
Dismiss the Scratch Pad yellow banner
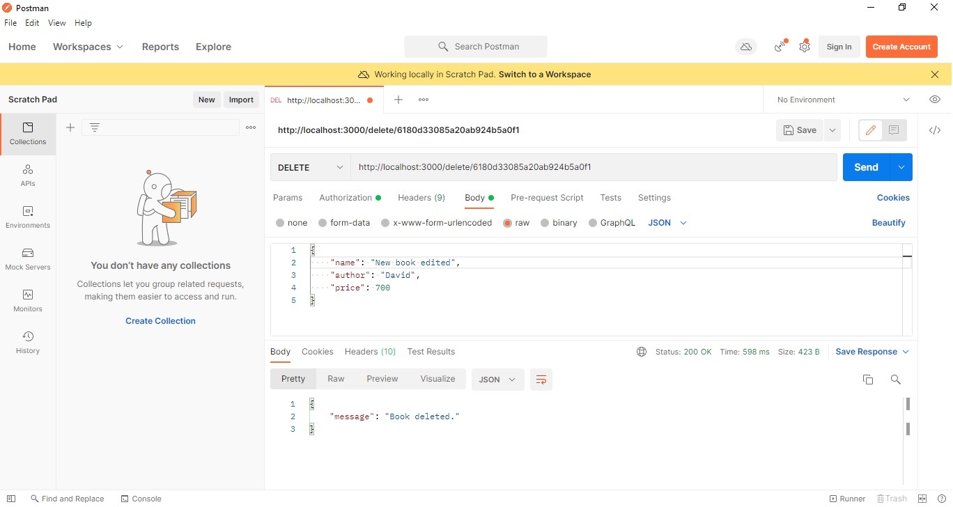(935, 75)
